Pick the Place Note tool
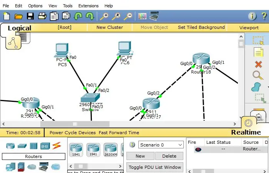This screenshot has height=173, width=269. coord(258,52)
